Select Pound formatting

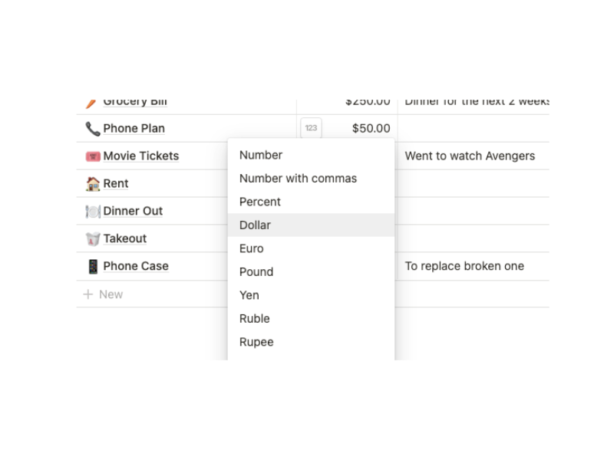pyautogui.click(x=256, y=271)
